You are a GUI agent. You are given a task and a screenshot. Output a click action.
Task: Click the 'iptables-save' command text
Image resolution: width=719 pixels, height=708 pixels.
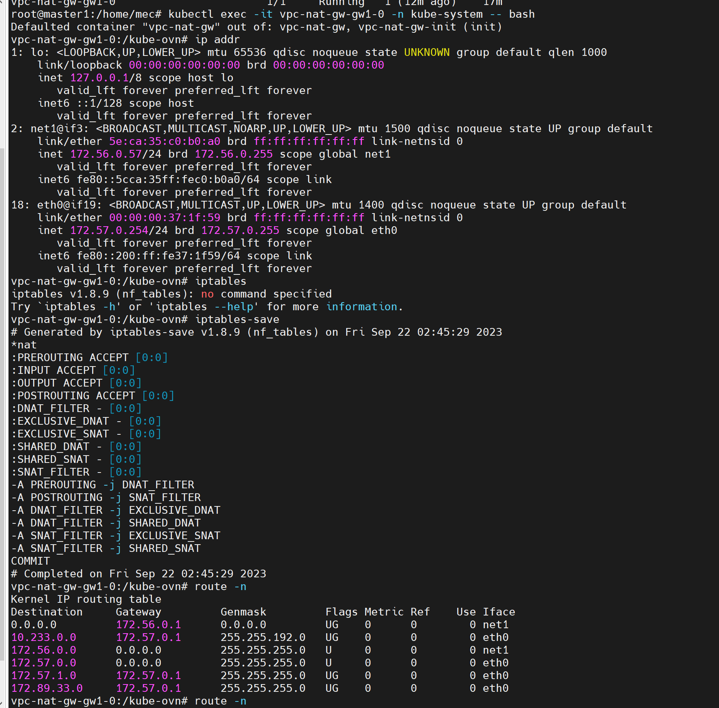[237, 319]
